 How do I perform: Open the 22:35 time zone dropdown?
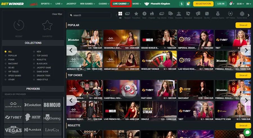240,4
